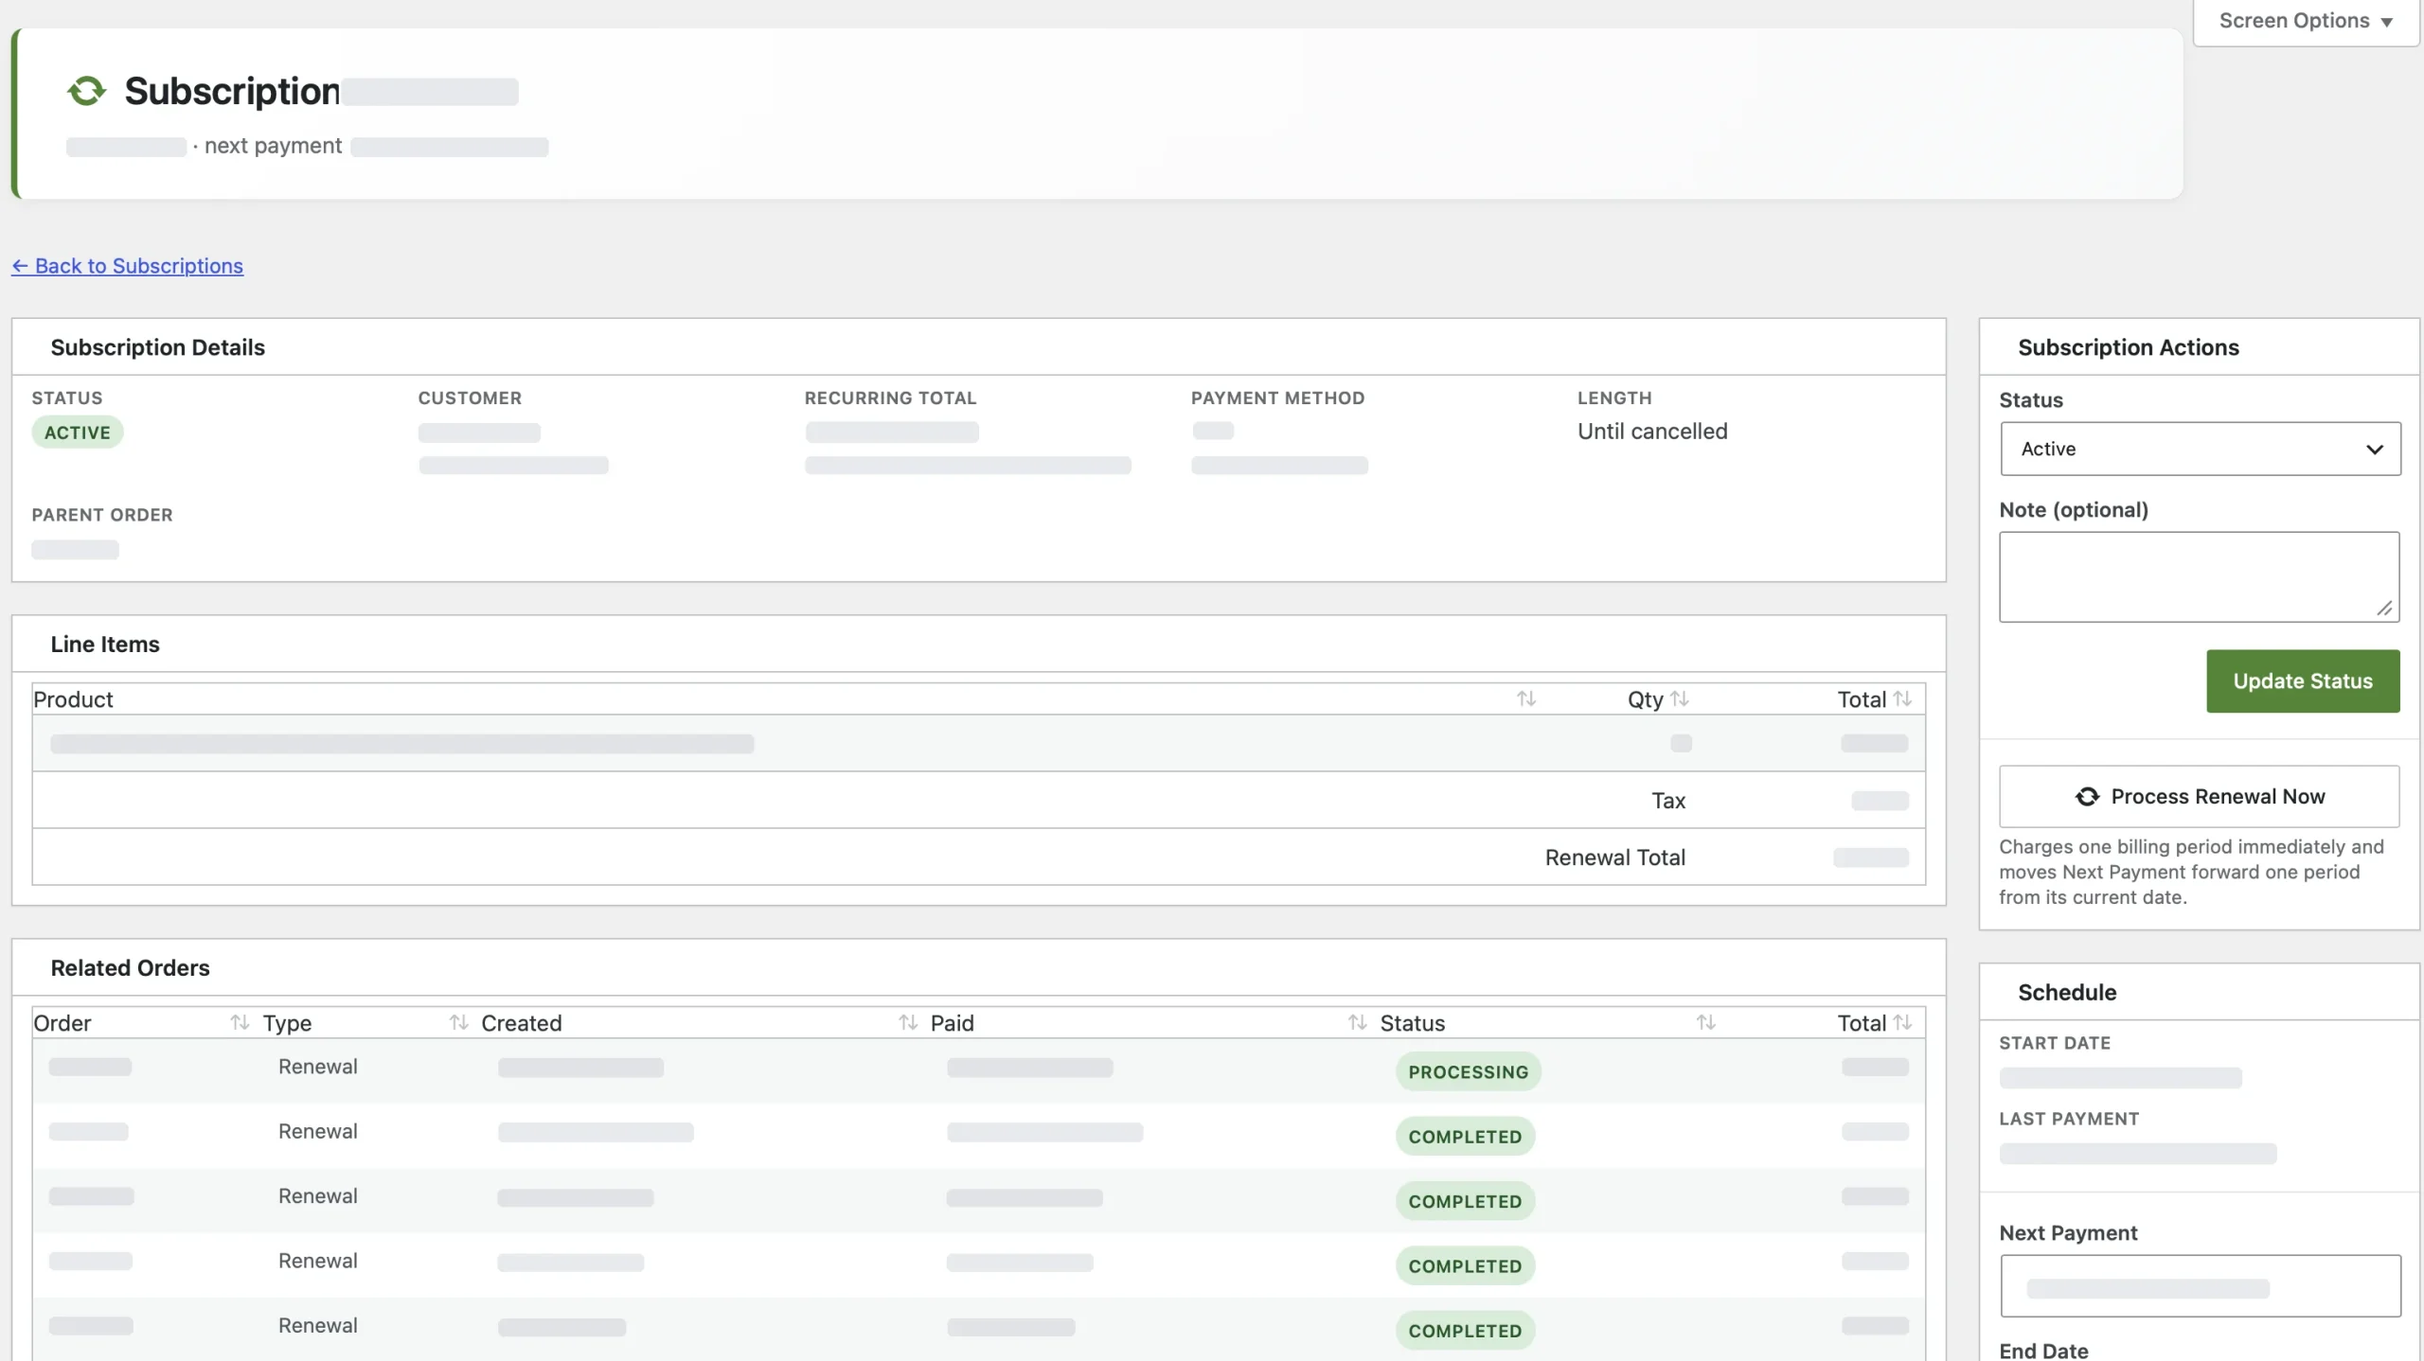This screenshot has width=2424, height=1361.
Task: Click the Subscription Details heading
Action: click(x=157, y=347)
